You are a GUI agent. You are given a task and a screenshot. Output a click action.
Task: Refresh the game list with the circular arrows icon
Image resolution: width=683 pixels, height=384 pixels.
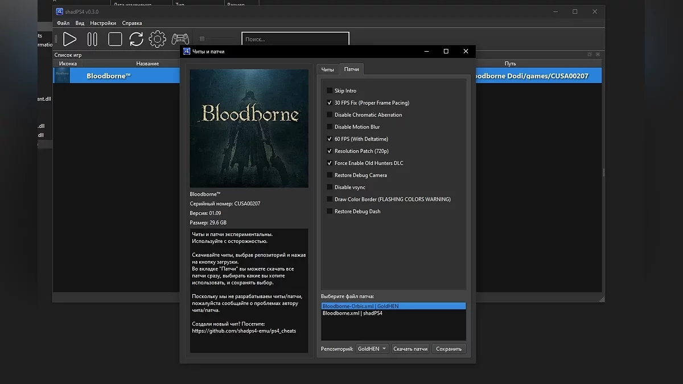[136, 39]
